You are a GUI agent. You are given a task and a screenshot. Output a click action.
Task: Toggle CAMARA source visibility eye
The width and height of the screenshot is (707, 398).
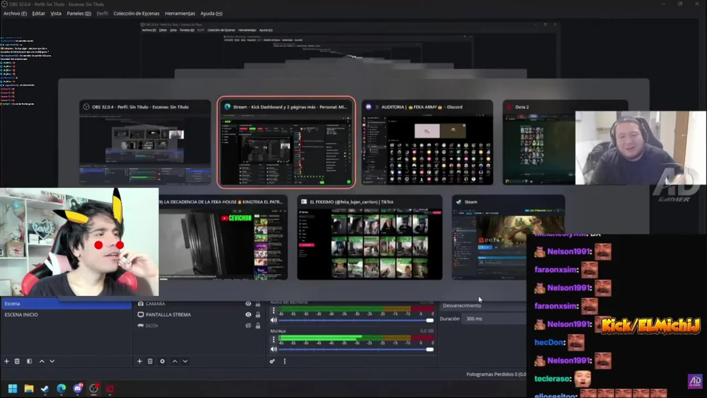point(248,303)
